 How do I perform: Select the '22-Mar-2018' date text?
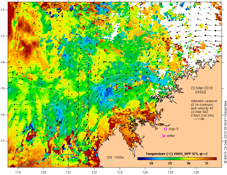202,88
